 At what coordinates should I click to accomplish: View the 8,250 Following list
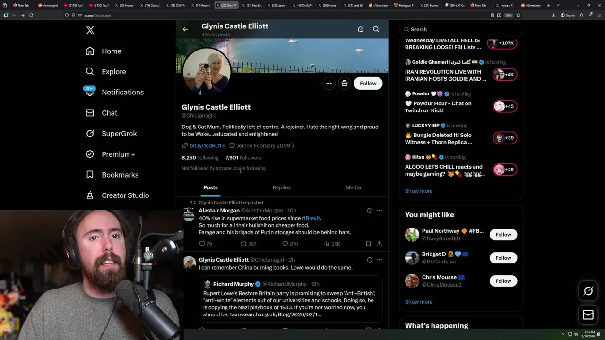[x=200, y=158]
